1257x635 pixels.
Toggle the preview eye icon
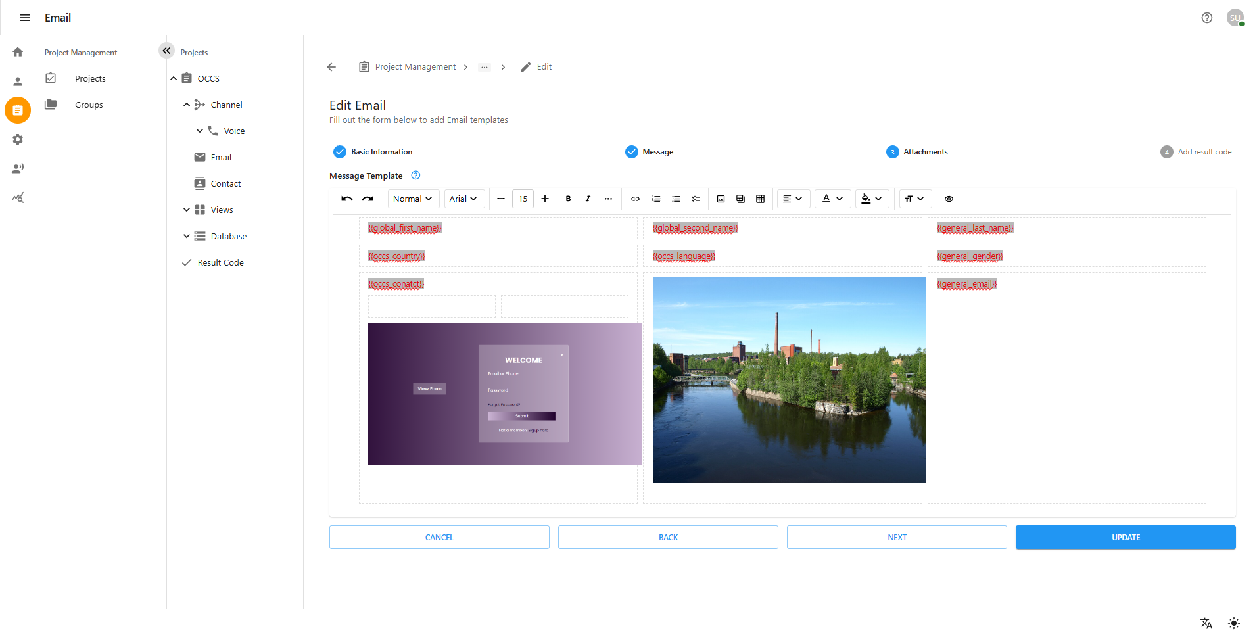click(949, 199)
